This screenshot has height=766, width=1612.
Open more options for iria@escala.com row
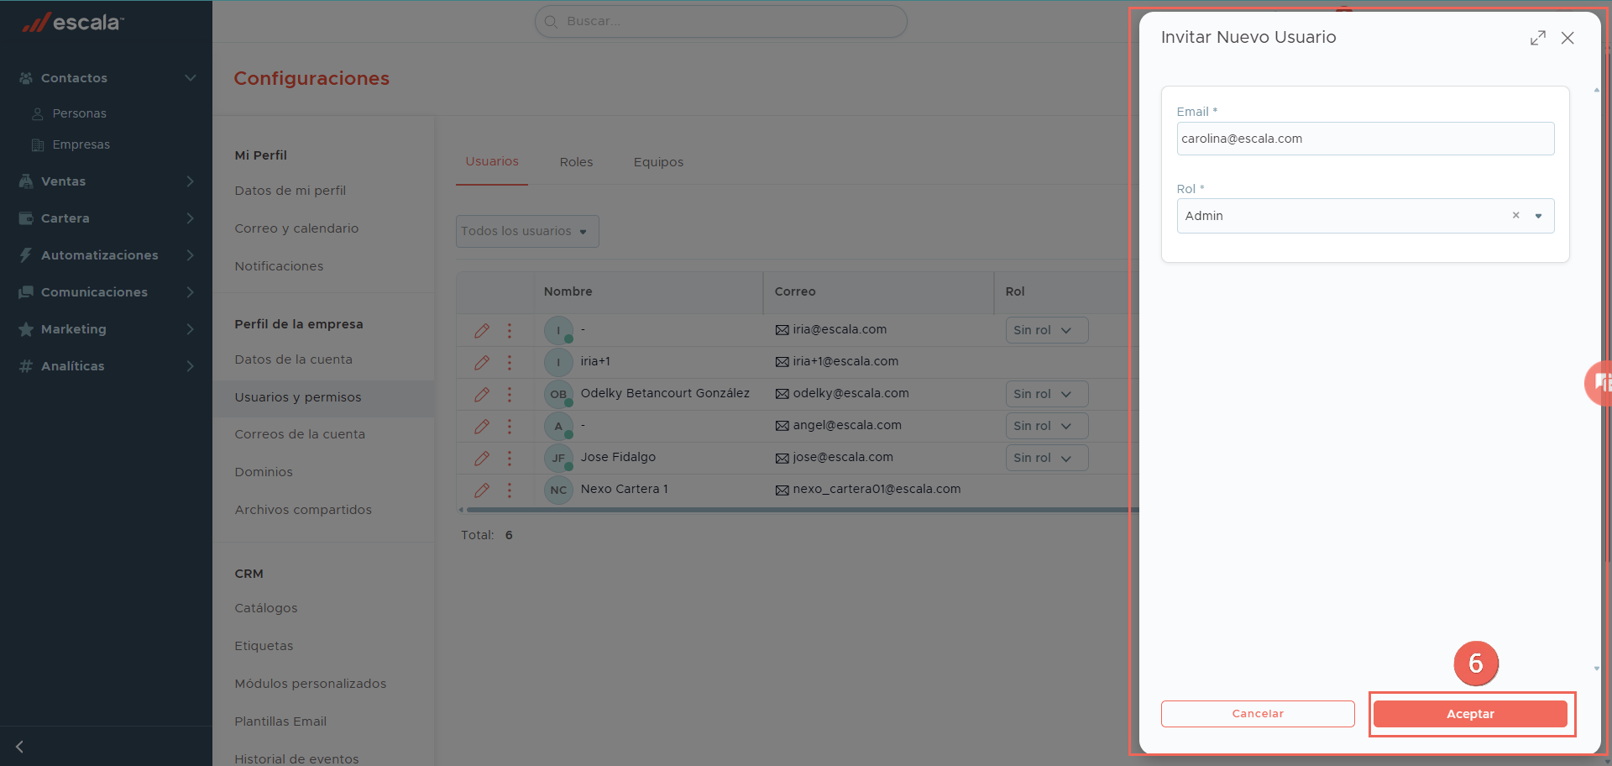(510, 331)
